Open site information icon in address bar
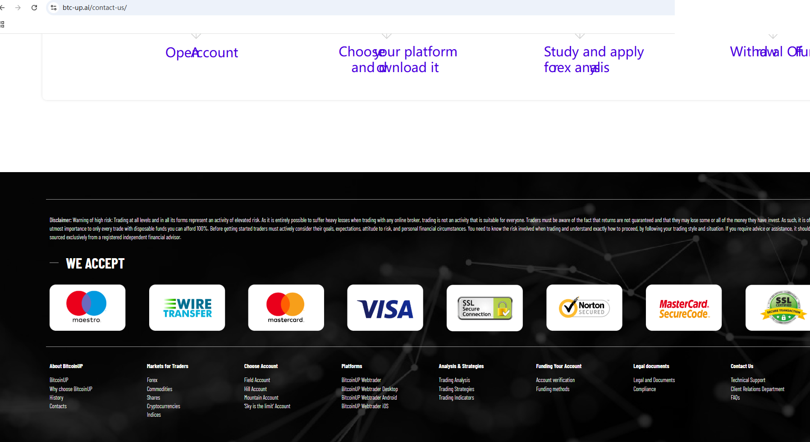Viewport: 810px width, 442px height. 54,8
